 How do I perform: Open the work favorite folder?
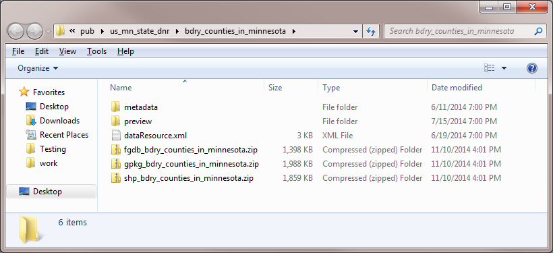(x=49, y=163)
